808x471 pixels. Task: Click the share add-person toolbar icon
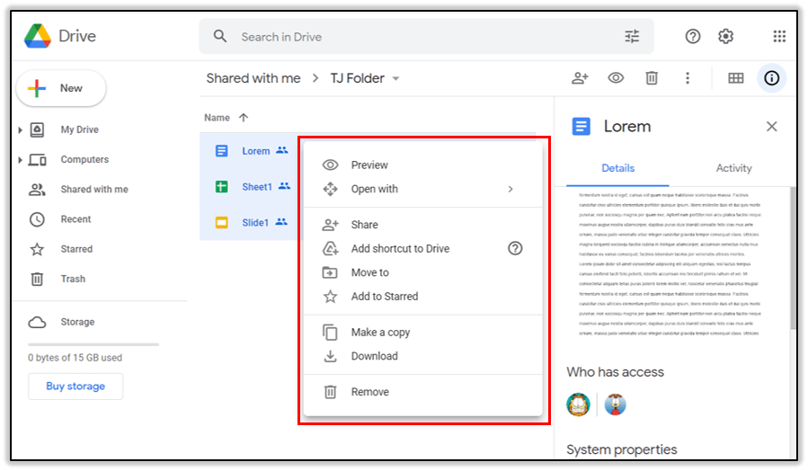click(x=580, y=78)
